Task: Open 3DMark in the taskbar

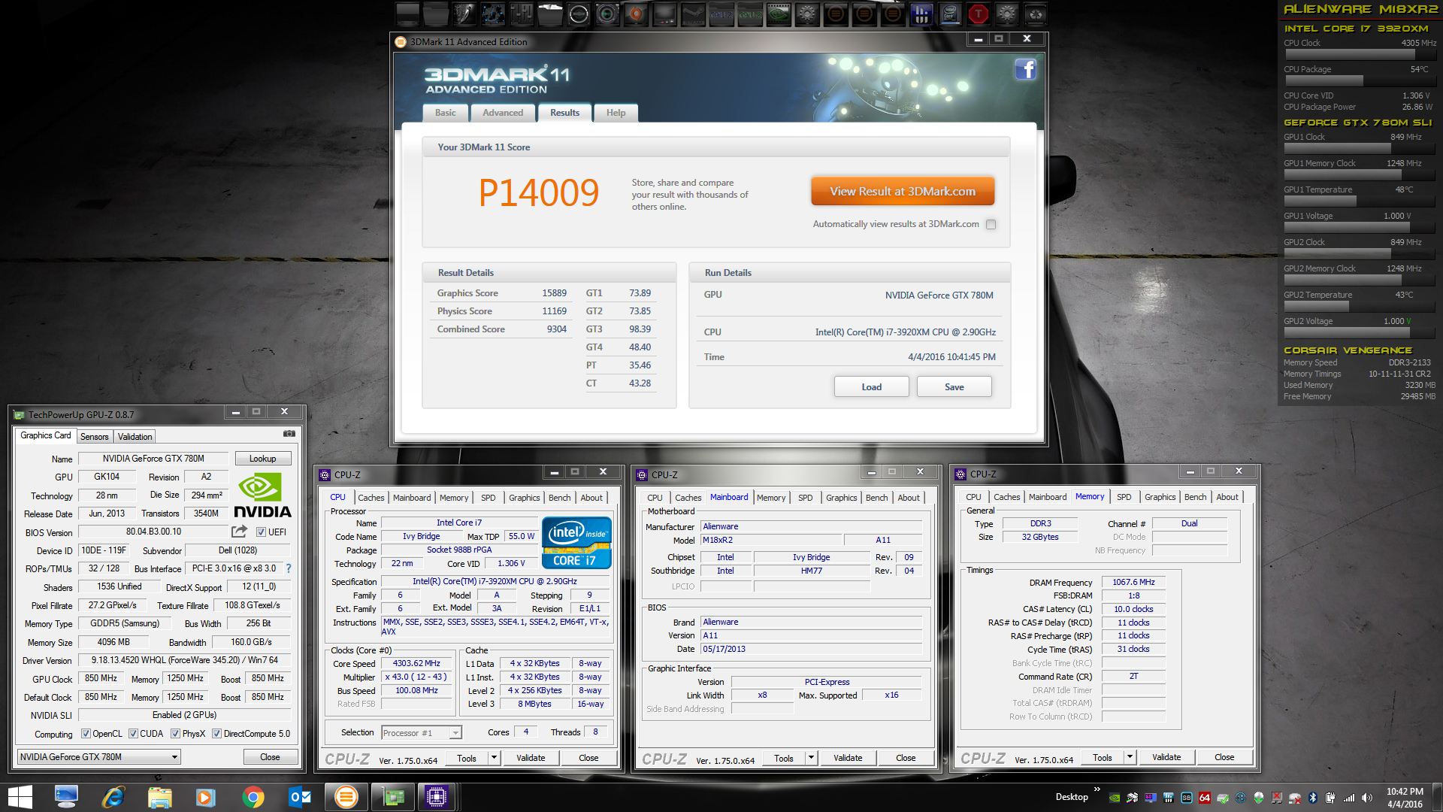Action: [x=346, y=797]
